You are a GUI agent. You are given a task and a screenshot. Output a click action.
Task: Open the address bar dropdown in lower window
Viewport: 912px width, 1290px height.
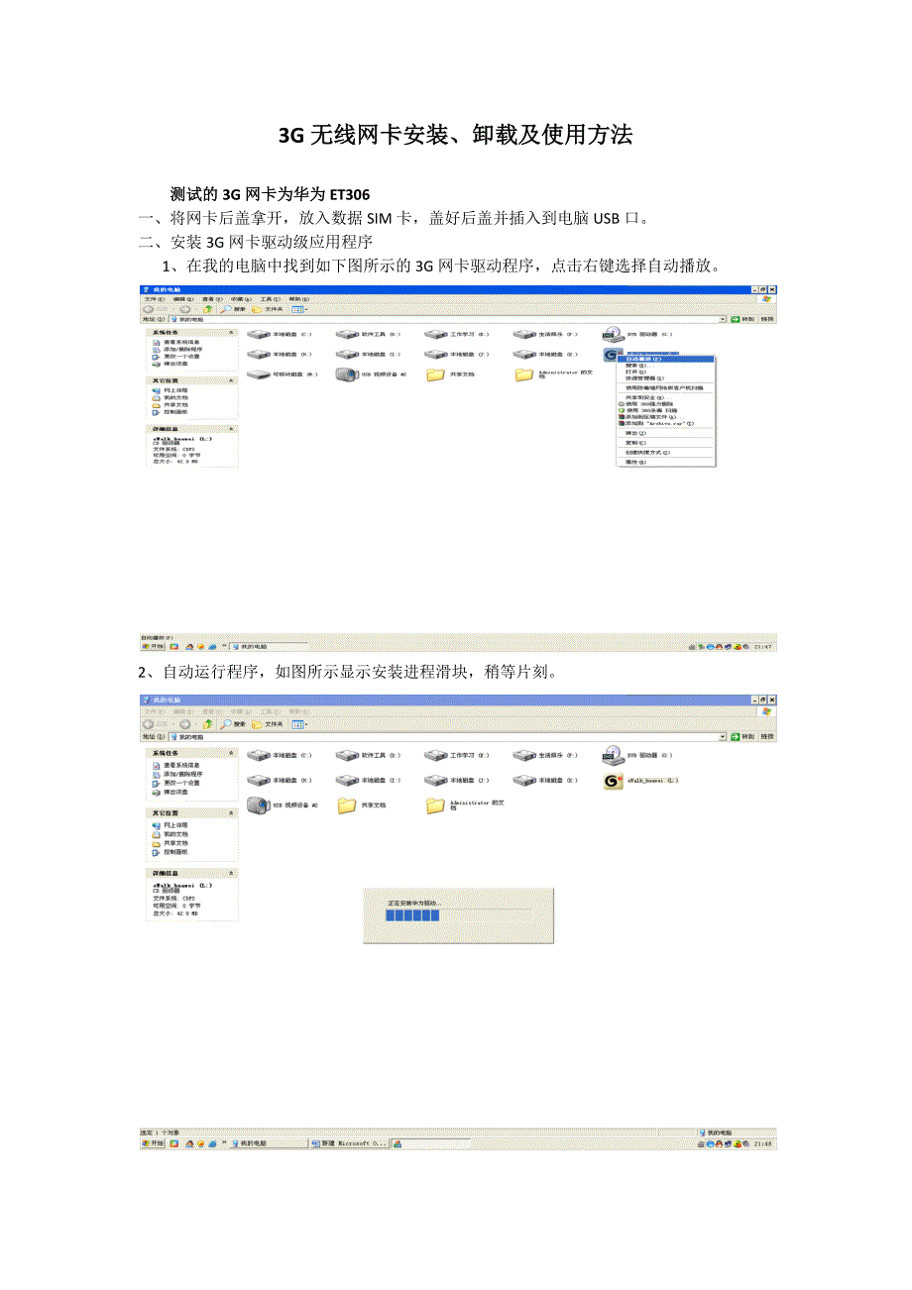pos(723,737)
